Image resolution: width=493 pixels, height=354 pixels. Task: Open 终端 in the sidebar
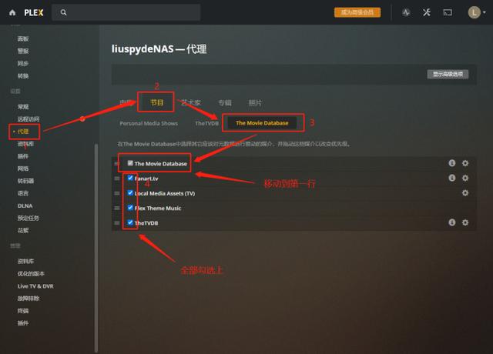23,311
